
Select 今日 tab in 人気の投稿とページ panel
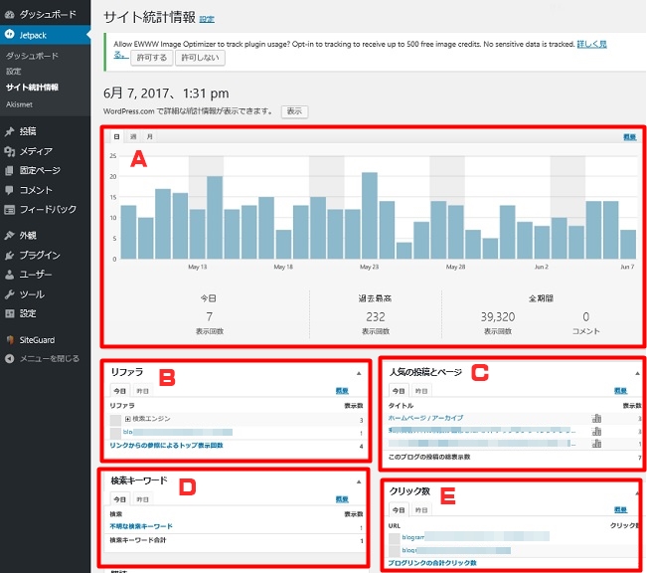399,391
